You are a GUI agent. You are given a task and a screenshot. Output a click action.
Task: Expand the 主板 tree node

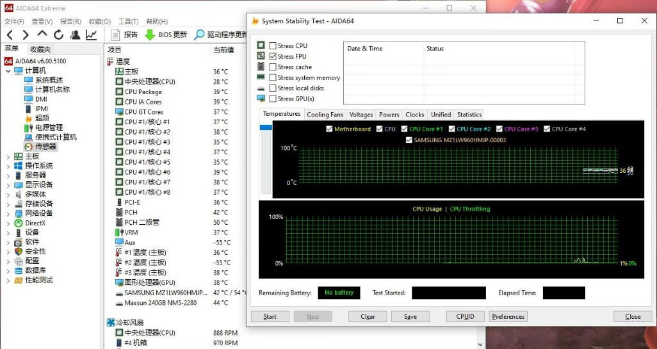[8, 156]
